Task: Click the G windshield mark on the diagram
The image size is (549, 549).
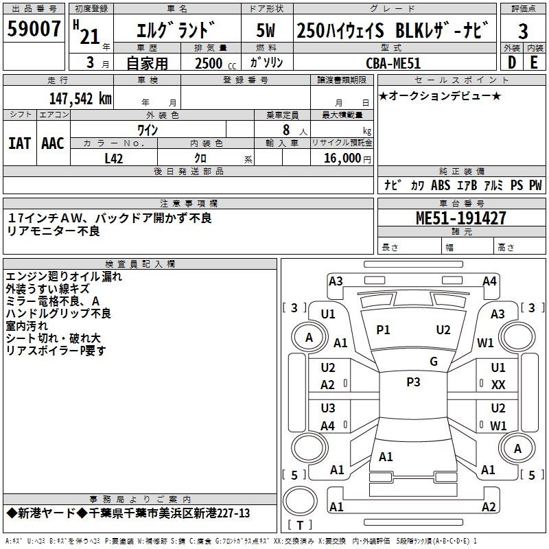Action: point(434,362)
